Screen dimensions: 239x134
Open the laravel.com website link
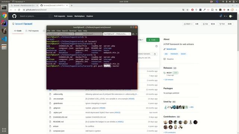(171, 49)
